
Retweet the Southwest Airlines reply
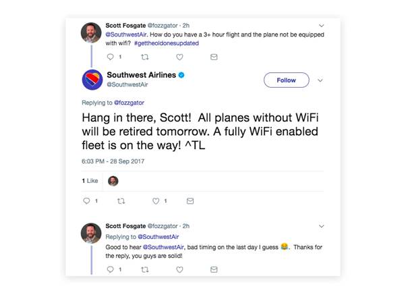[x=121, y=201]
